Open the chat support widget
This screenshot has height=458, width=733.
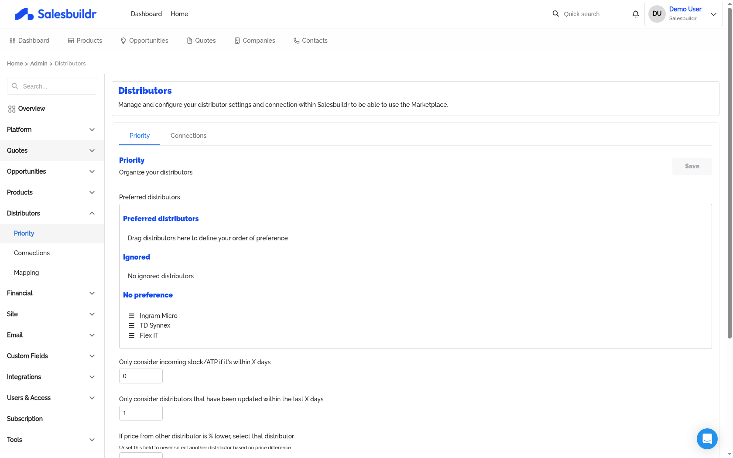pyautogui.click(x=707, y=439)
